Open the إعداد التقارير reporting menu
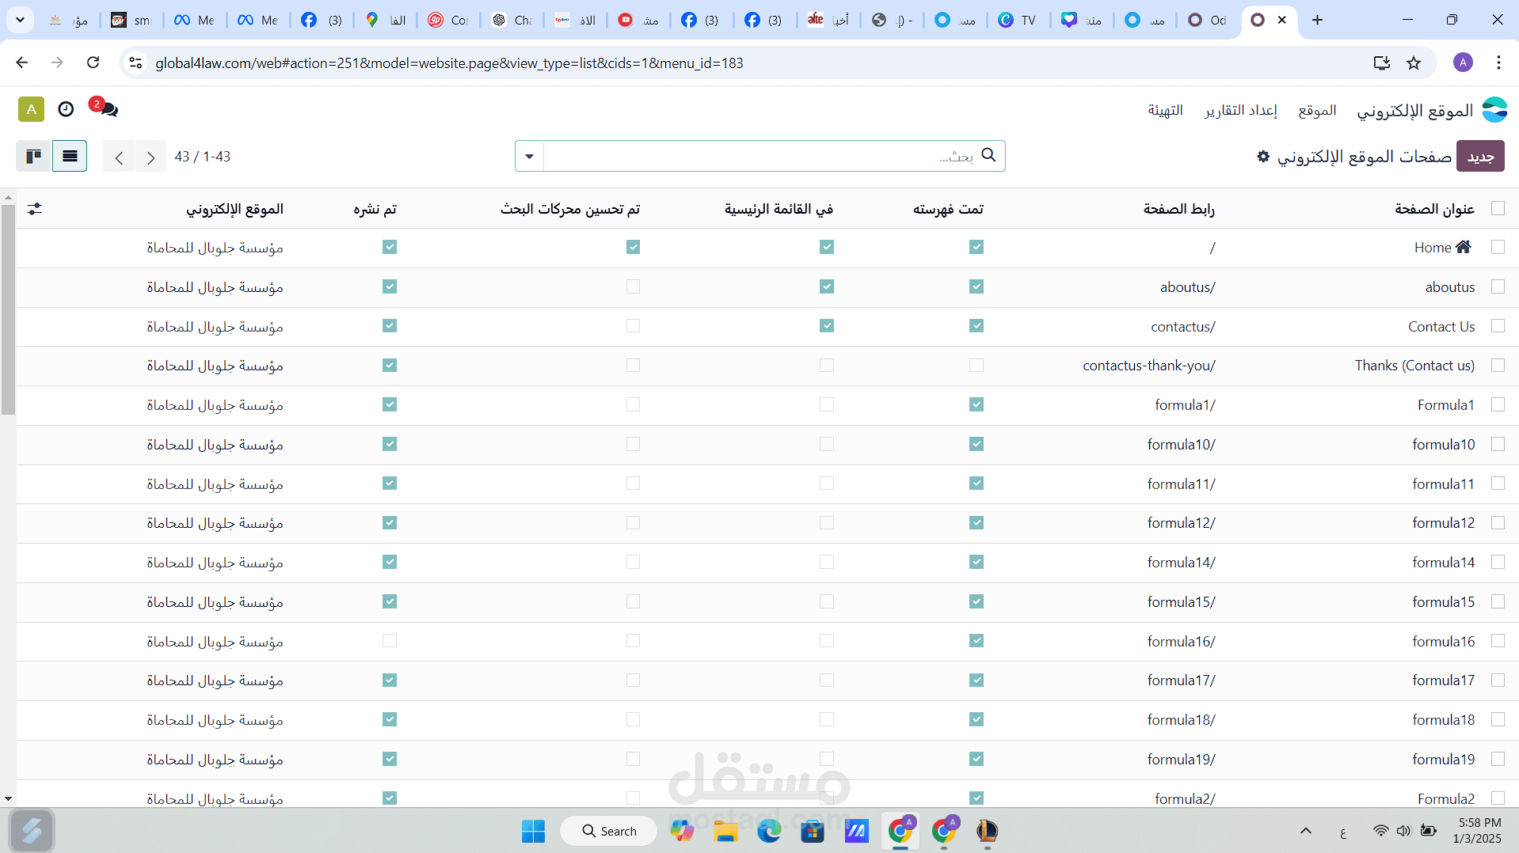The height and width of the screenshot is (853, 1519). (1241, 110)
